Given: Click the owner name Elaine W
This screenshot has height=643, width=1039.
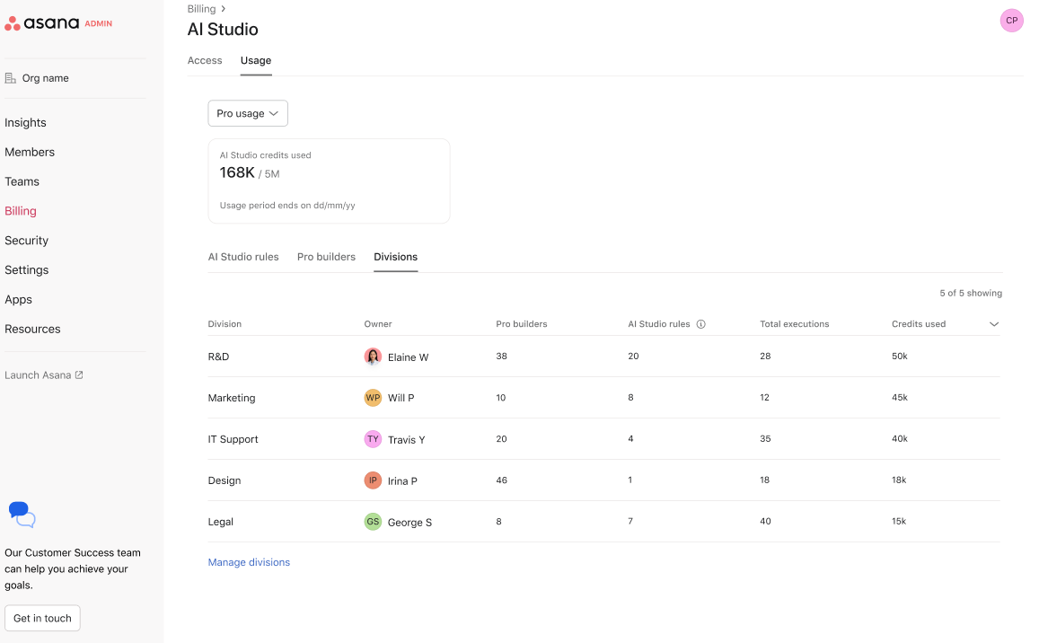Looking at the screenshot, I should coord(409,357).
